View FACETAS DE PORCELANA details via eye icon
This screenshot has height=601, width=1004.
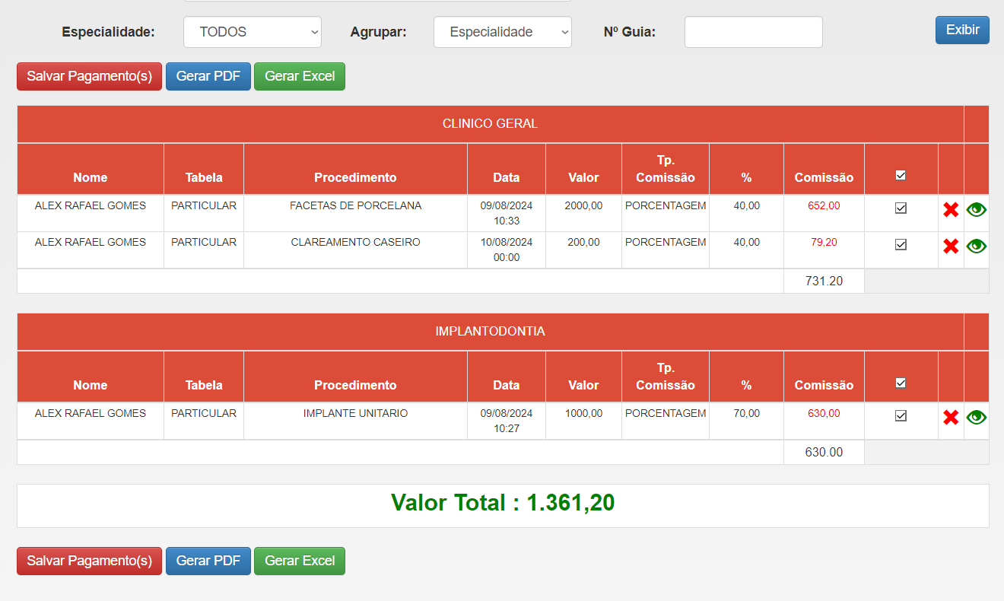(977, 210)
